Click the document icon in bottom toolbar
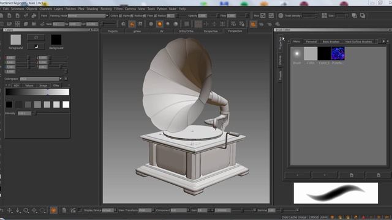Image resolution: width=392 pixels, height=220 pixels. (x=64, y=210)
